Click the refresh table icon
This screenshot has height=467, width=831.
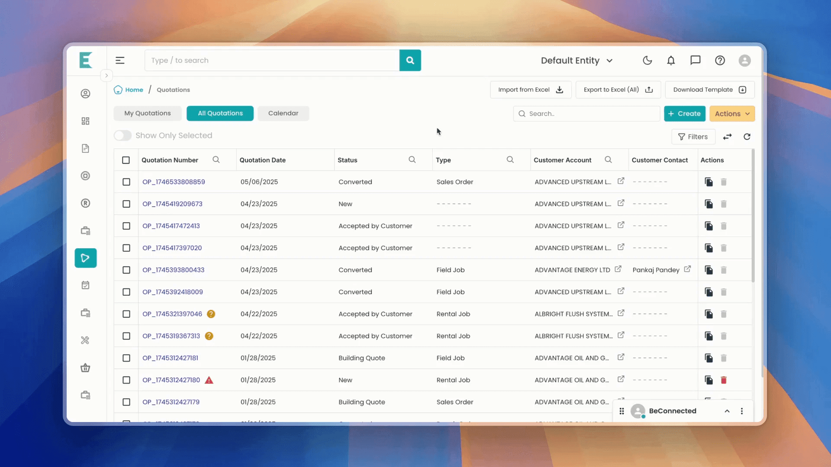point(747,137)
